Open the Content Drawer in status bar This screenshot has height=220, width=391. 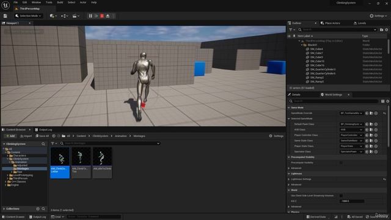13,217
